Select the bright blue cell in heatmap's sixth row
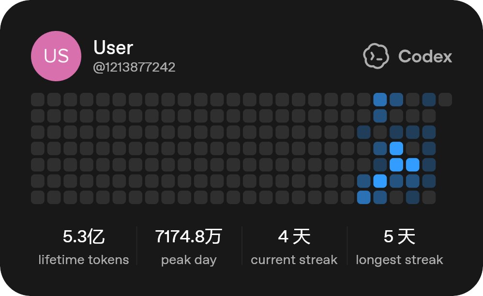Screen dimensions: 483x296 click(380, 181)
